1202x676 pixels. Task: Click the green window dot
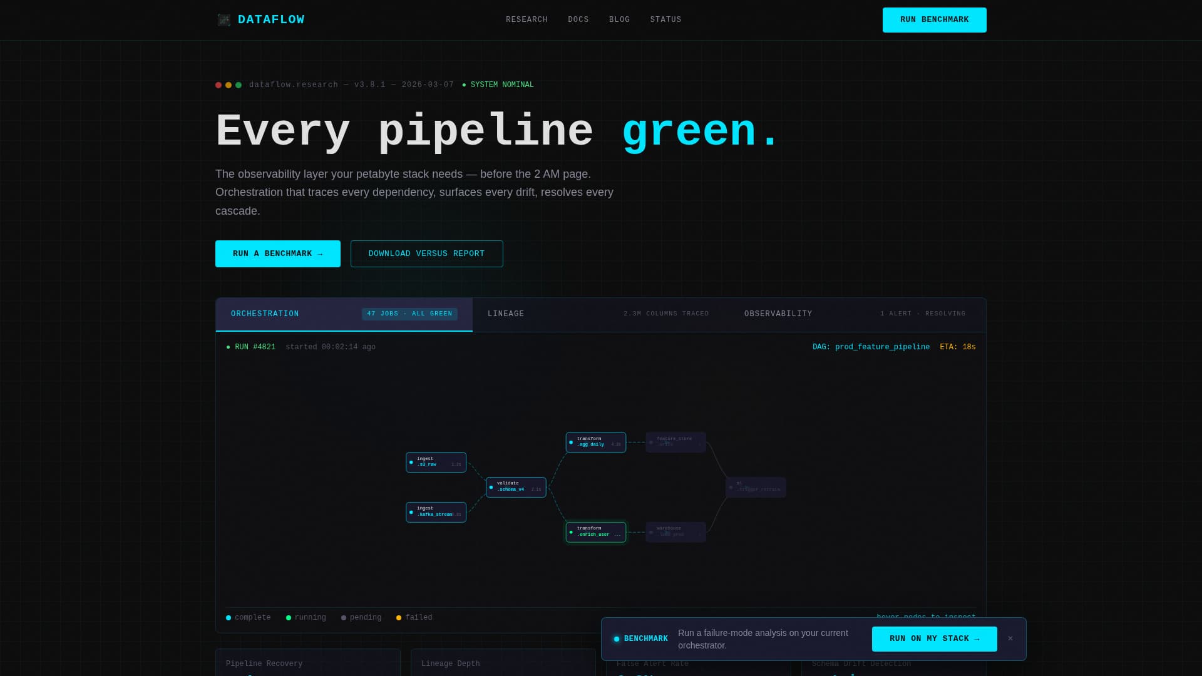pyautogui.click(x=239, y=85)
